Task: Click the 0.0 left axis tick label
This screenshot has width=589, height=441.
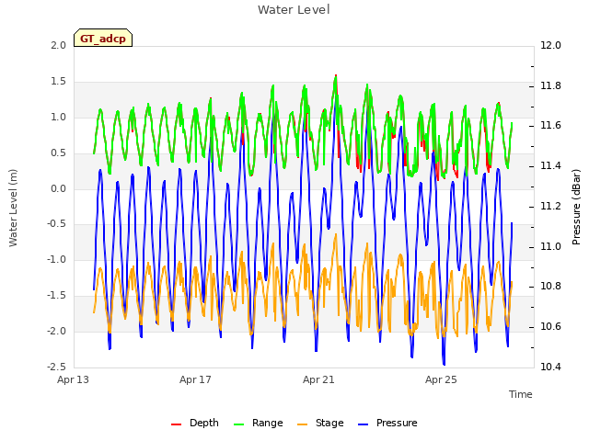Action: [58, 188]
